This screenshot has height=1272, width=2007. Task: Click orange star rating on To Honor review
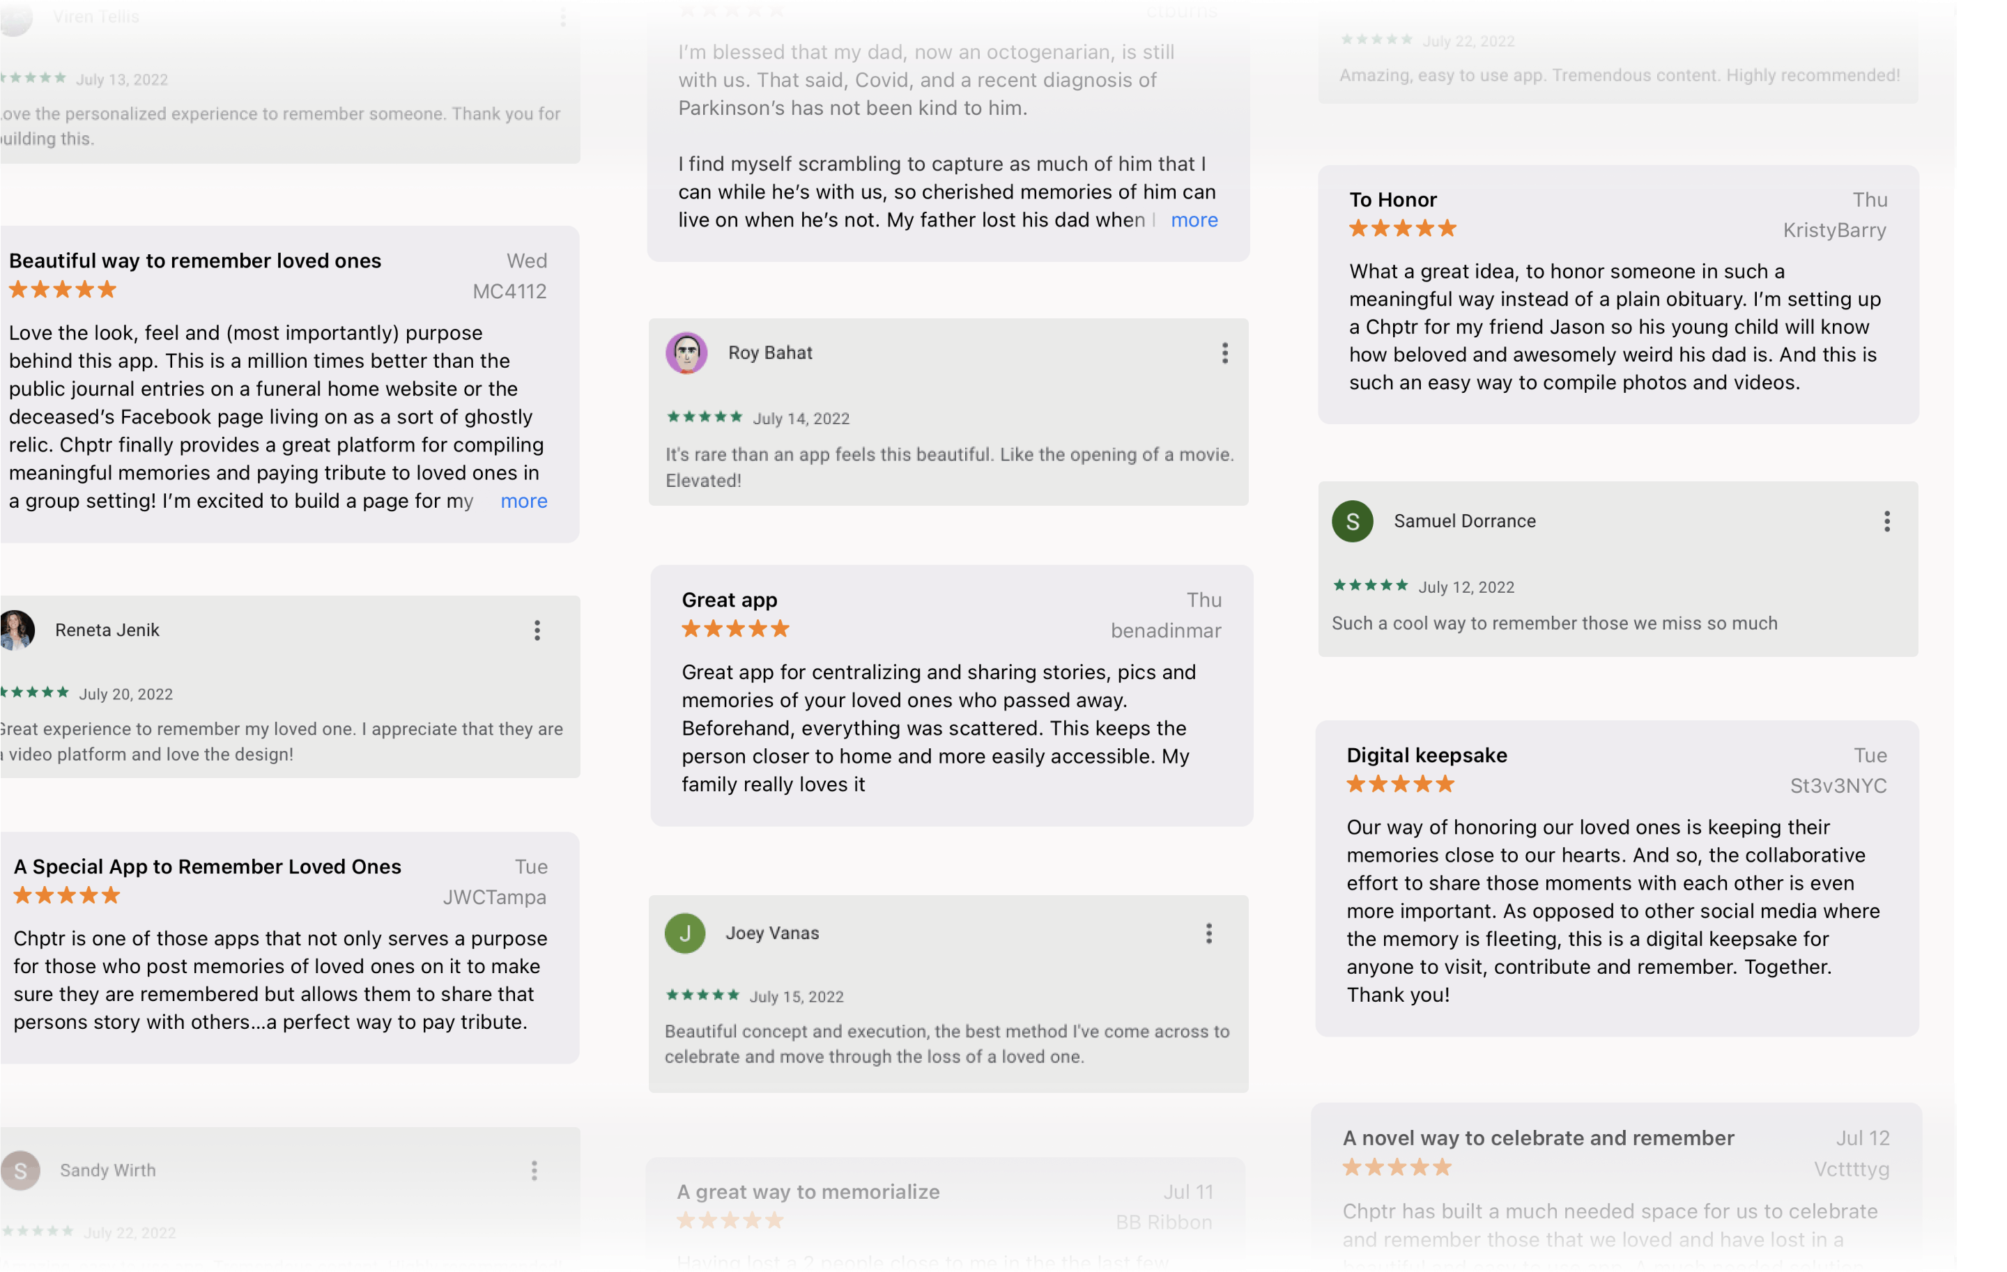(1402, 228)
